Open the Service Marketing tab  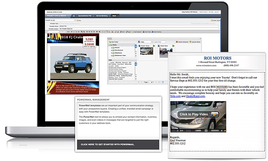point(103,16)
